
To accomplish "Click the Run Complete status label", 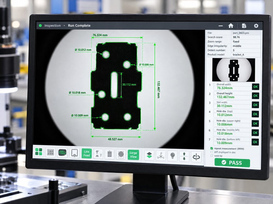I will point(79,25).
